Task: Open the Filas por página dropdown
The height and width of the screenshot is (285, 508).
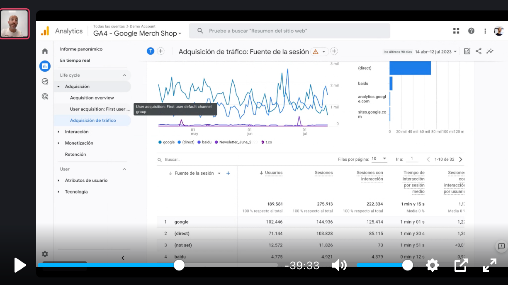Action: 379,159
